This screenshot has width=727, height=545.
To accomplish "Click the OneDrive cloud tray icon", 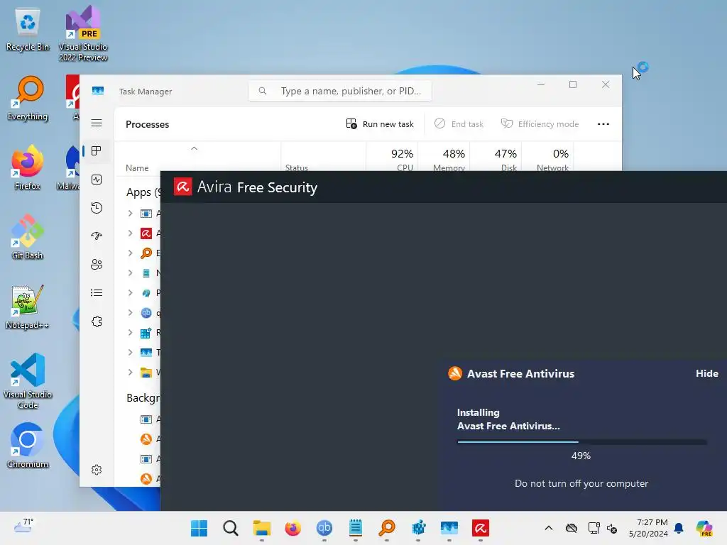I will click(572, 528).
